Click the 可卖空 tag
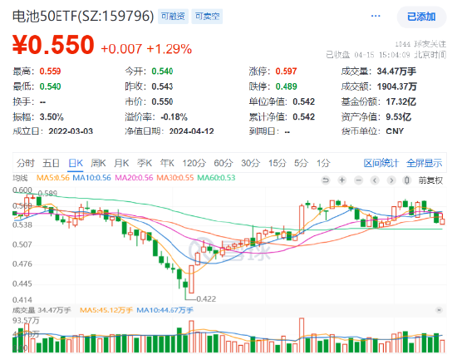This screenshot has width=457, height=355. pyautogui.click(x=207, y=17)
